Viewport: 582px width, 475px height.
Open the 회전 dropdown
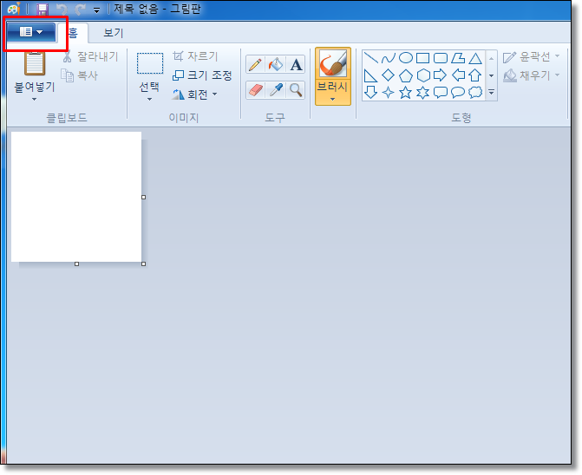point(195,94)
